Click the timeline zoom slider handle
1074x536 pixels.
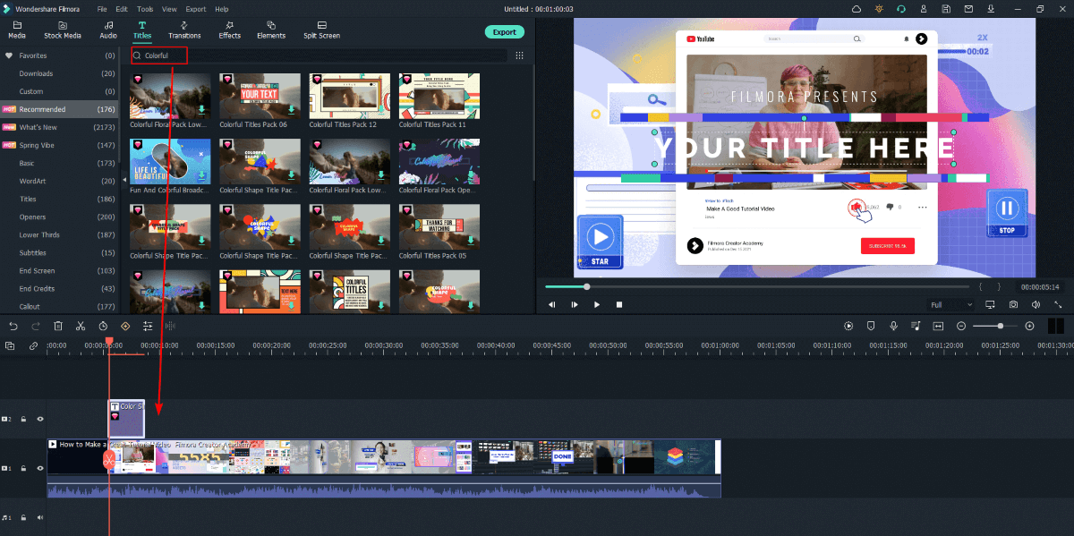point(1001,327)
